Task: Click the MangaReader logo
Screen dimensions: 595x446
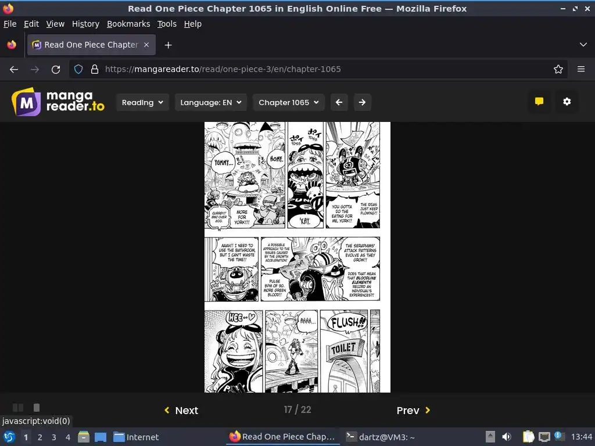Action: 58,102
